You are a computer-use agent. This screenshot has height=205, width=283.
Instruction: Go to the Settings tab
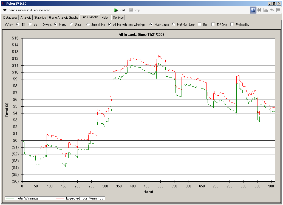tap(118, 18)
